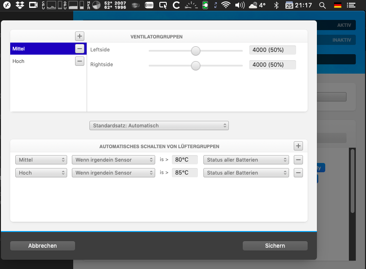366x269 pixels.
Task: Add a new automatic switching rule
Action: click(298, 146)
